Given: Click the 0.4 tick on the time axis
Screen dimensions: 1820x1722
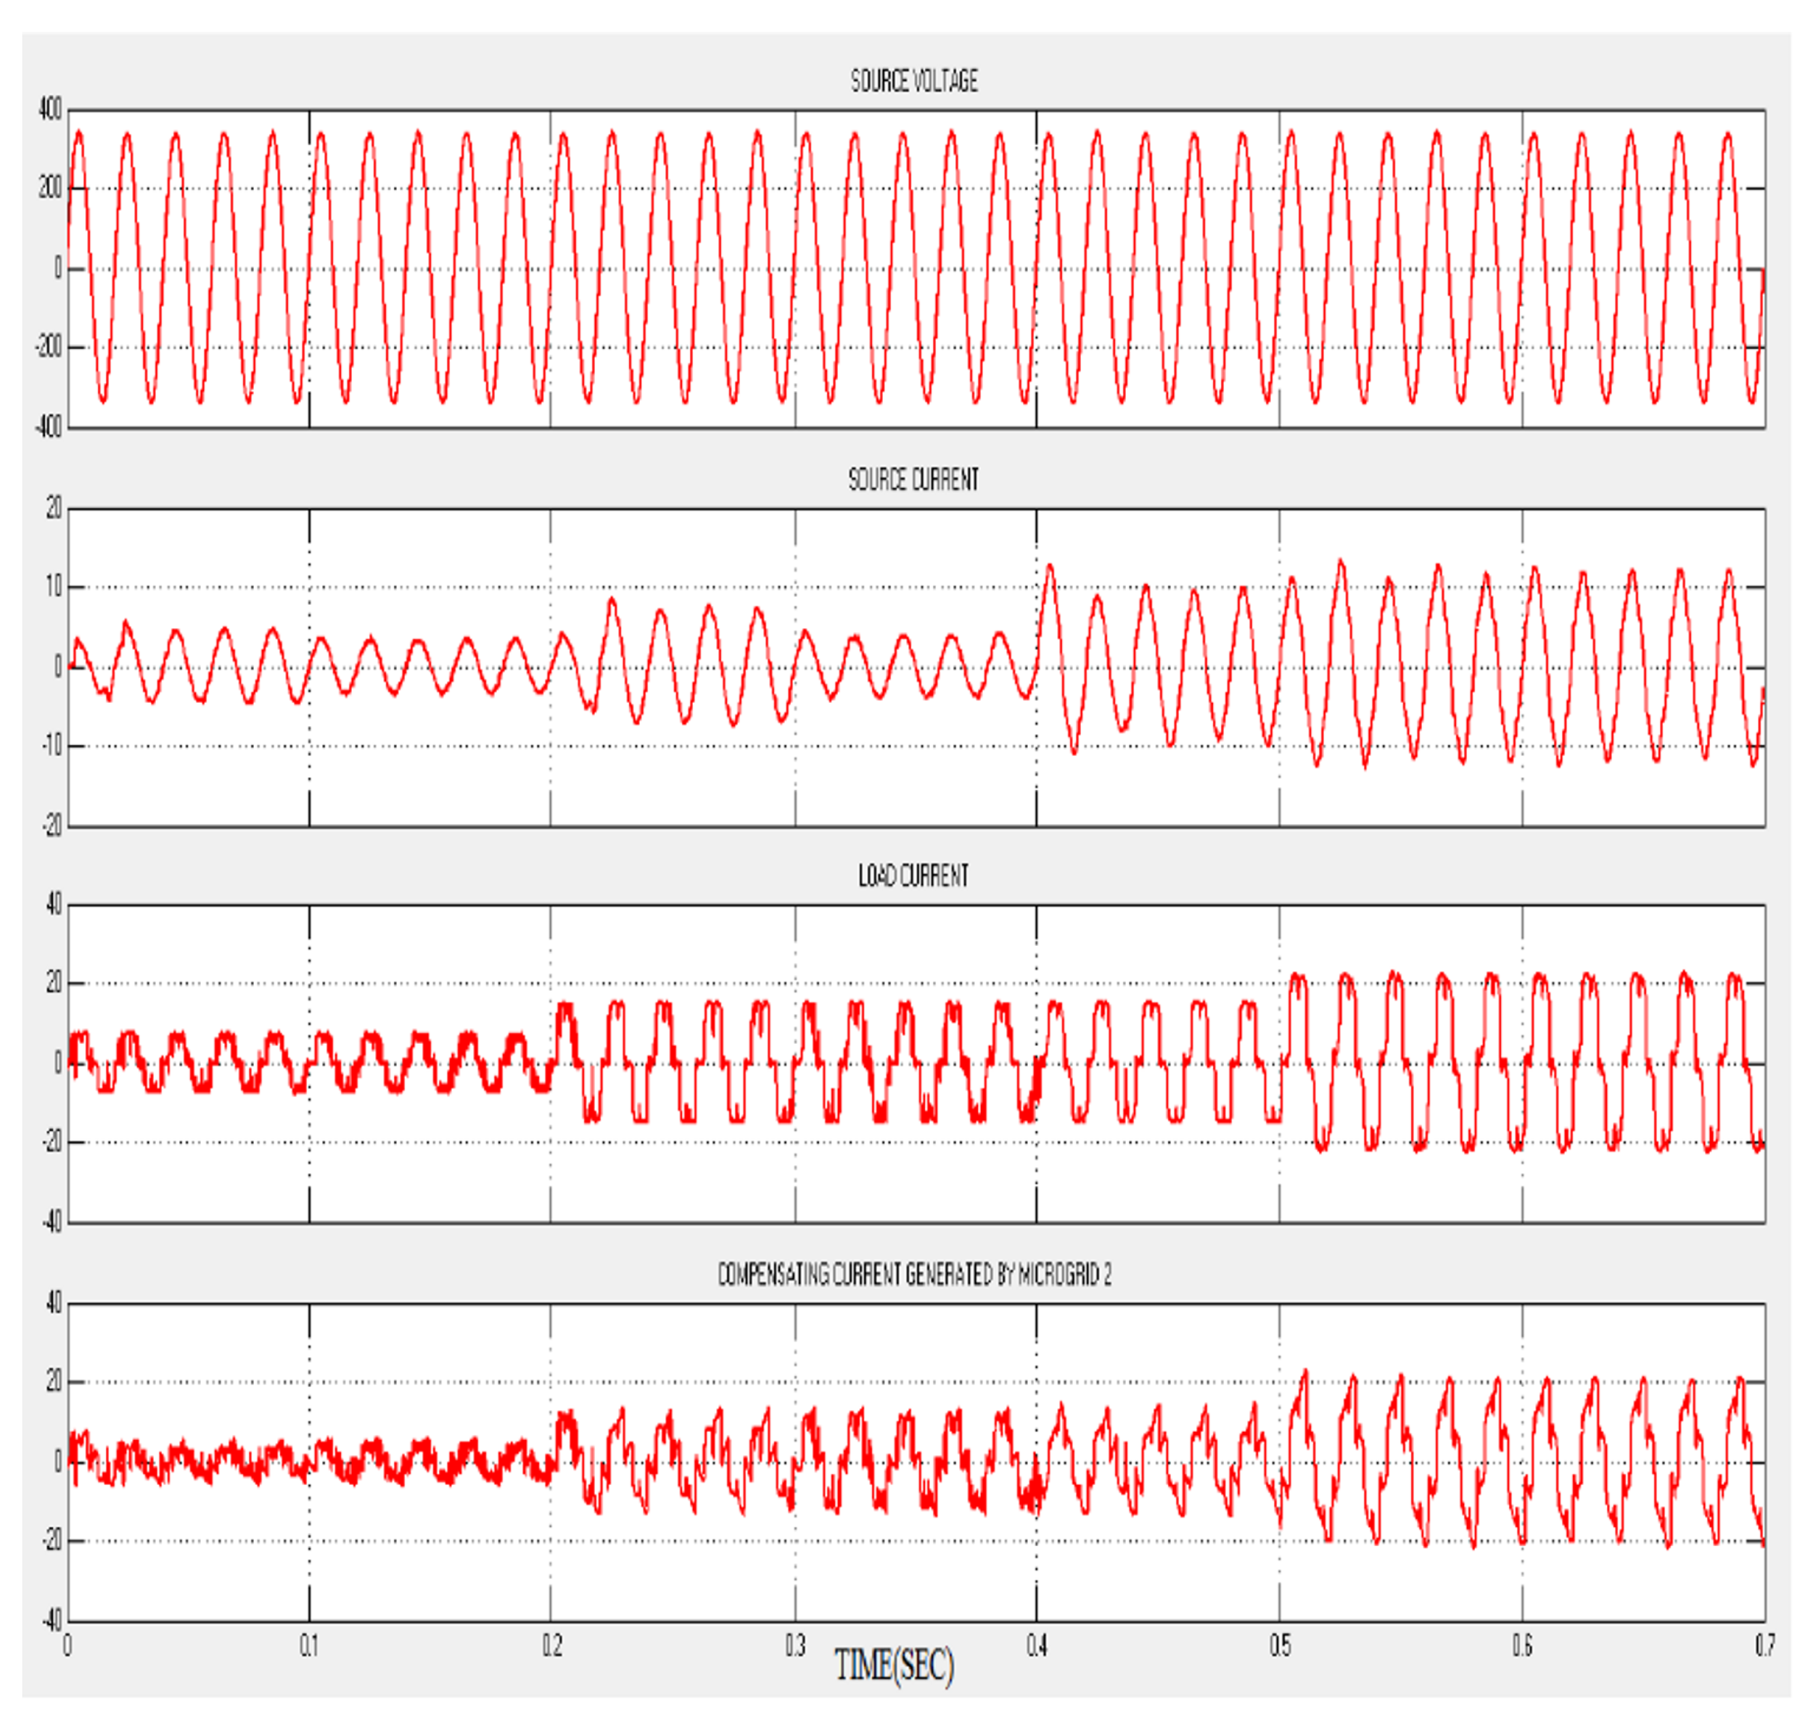Looking at the screenshot, I should click(x=1036, y=1646).
